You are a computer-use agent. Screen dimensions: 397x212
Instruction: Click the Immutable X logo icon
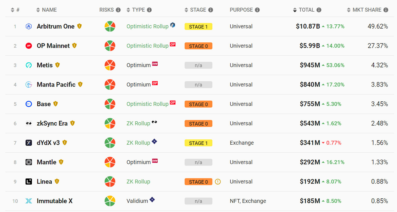[29, 201]
